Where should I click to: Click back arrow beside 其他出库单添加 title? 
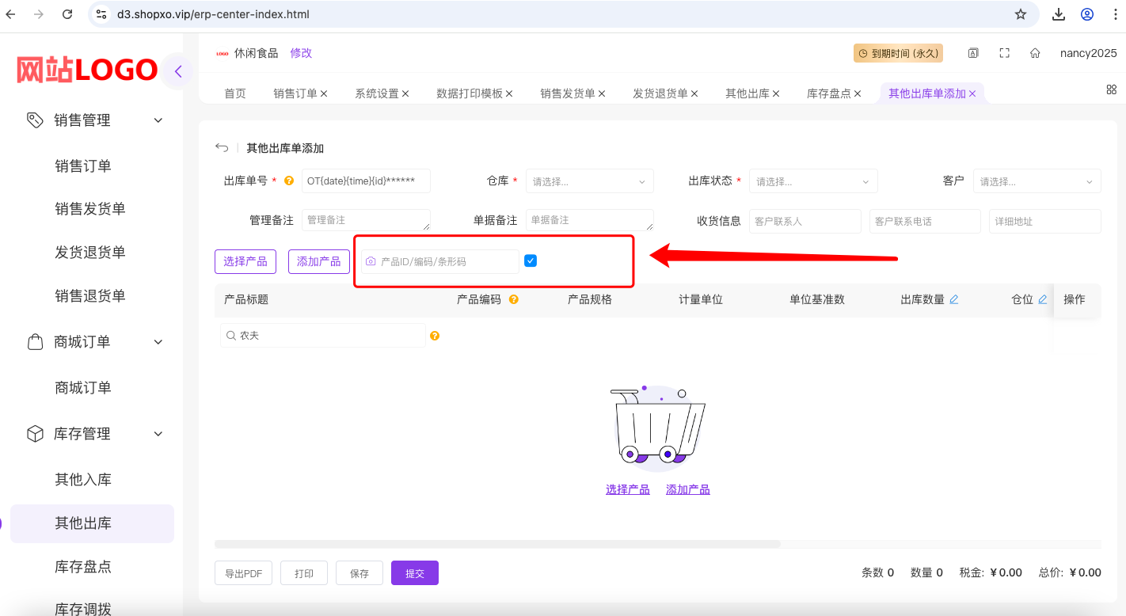tap(222, 148)
